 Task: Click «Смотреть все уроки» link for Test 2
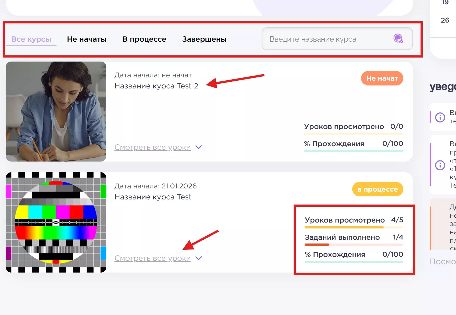click(152, 147)
